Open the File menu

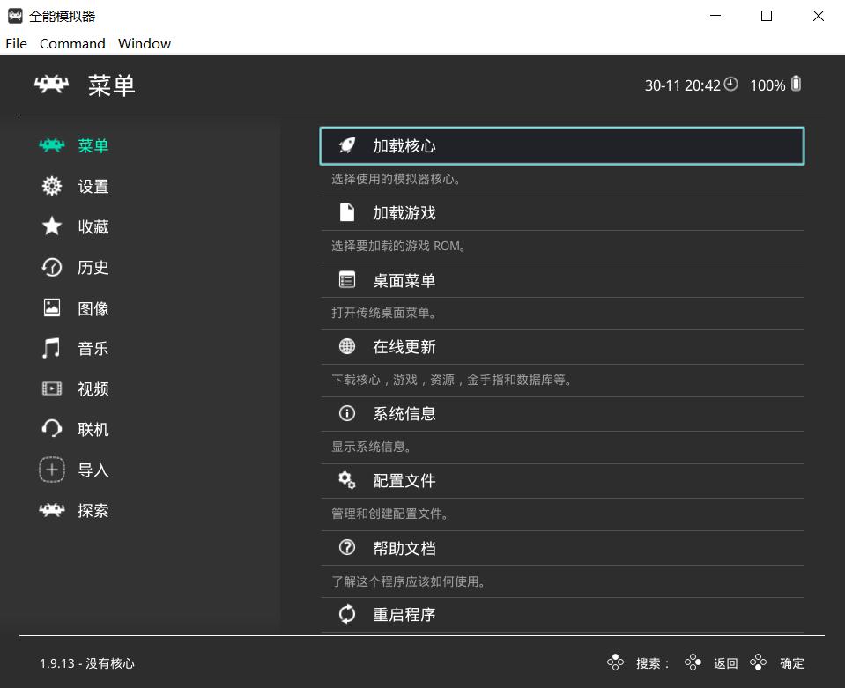pos(15,43)
